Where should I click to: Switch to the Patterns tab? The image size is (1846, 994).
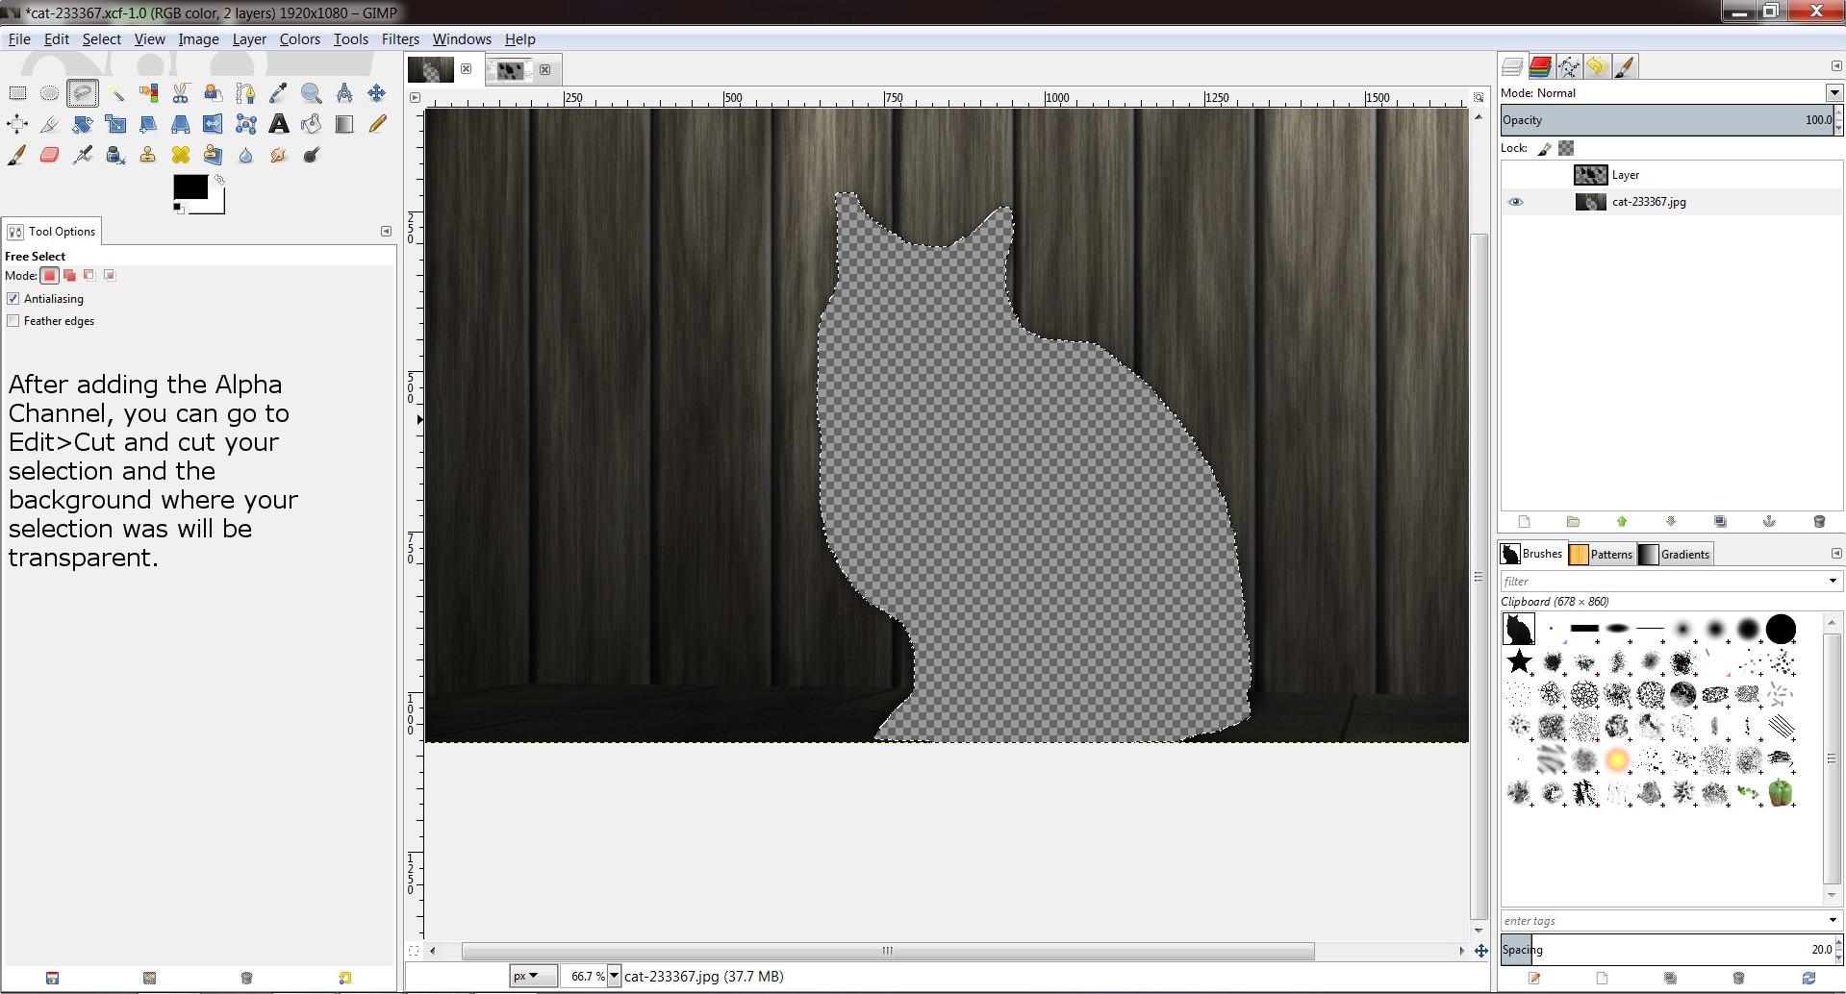coord(1601,554)
